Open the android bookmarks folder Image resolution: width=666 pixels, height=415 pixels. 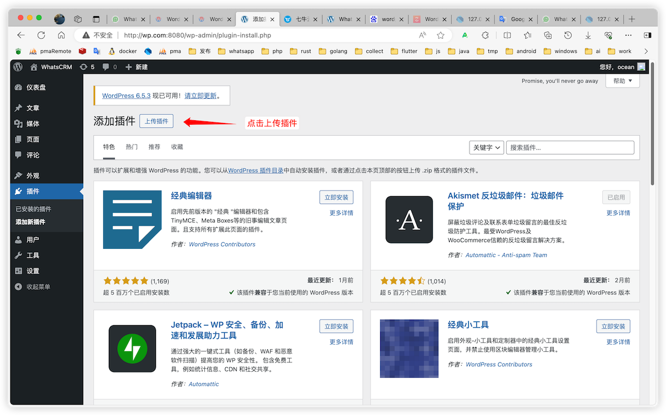tap(521, 51)
